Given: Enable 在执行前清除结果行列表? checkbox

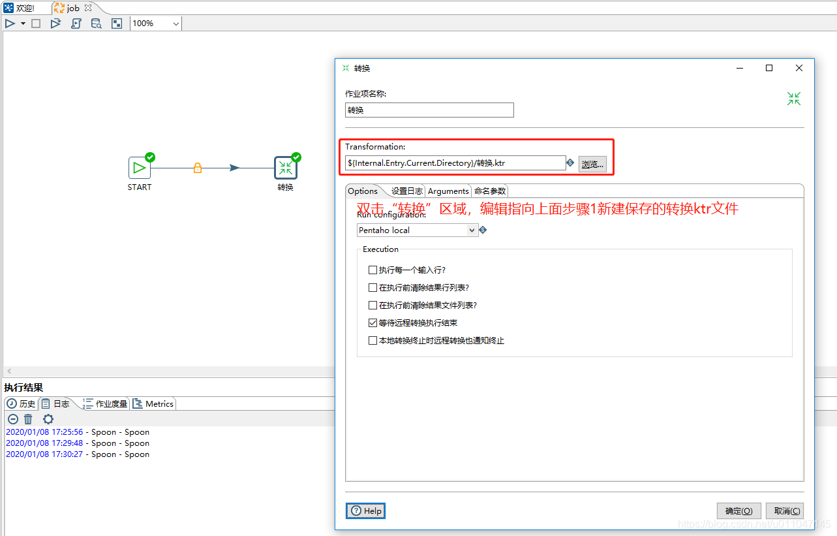Looking at the screenshot, I should click(373, 287).
